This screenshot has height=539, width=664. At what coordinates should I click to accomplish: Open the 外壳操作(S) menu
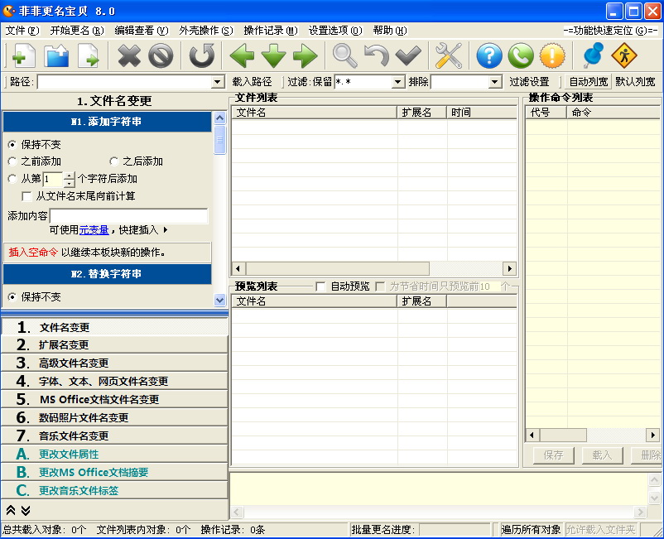pyautogui.click(x=206, y=31)
